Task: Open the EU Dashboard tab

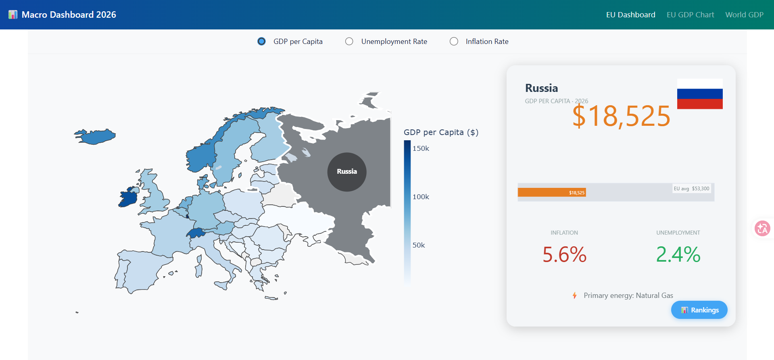Action: point(630,15)
